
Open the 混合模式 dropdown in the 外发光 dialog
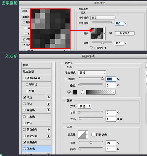(x=92, y=73)
